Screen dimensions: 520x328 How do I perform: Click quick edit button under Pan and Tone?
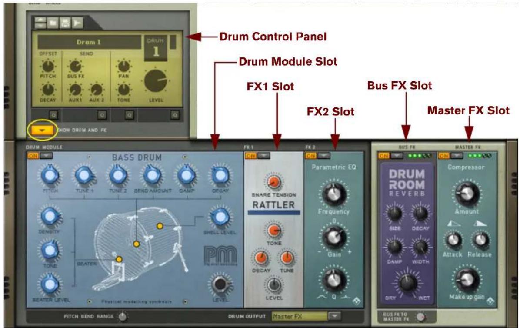click(x=129, y=115)
